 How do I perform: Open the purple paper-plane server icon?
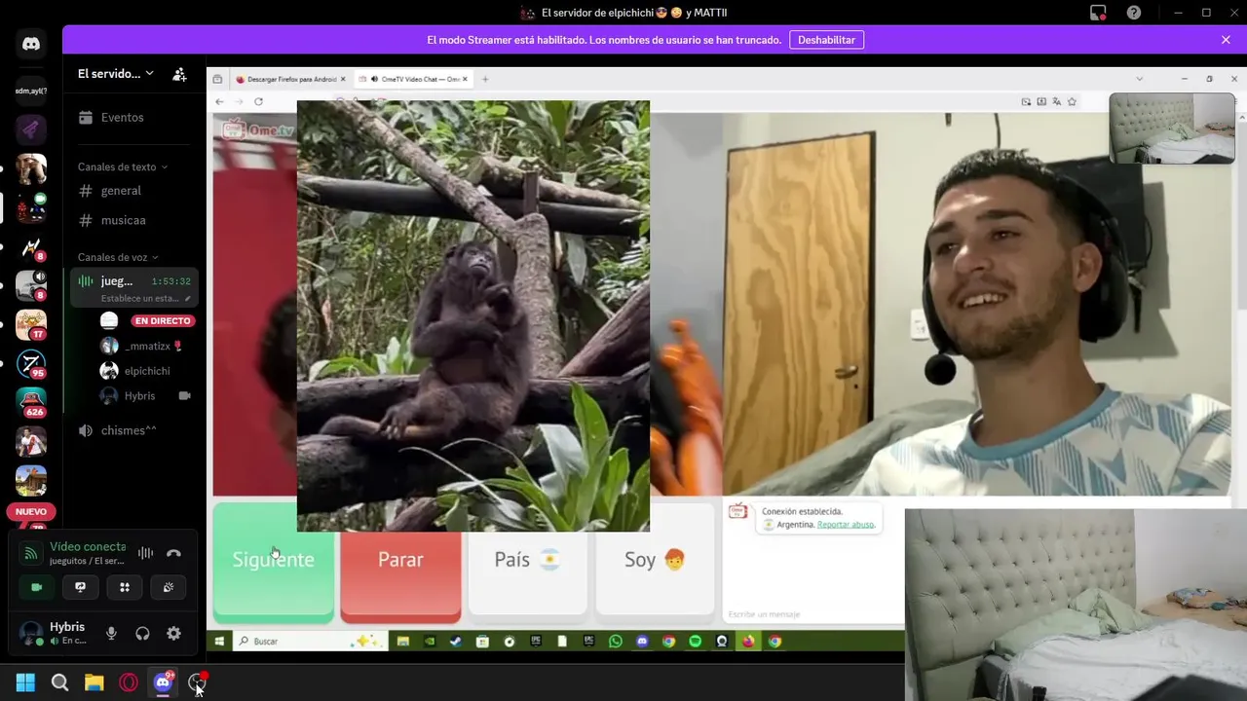tap(31, 129)
